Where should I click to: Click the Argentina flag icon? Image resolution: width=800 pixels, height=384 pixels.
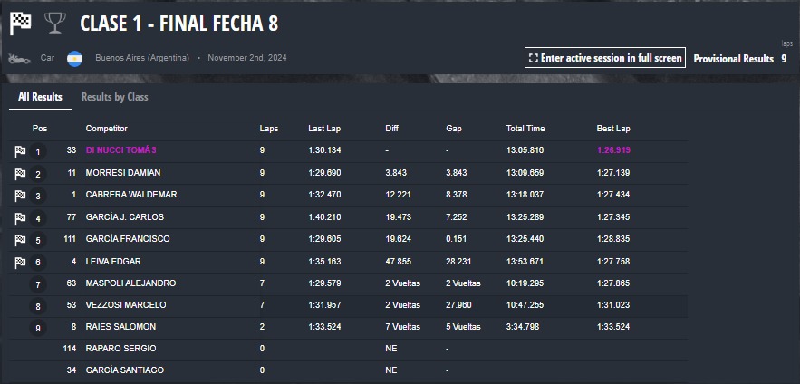click(75, 59)
